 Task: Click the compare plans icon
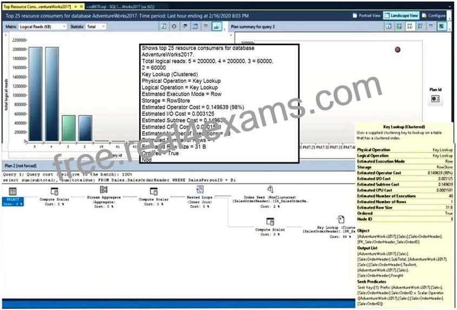(x=420, y=27)
